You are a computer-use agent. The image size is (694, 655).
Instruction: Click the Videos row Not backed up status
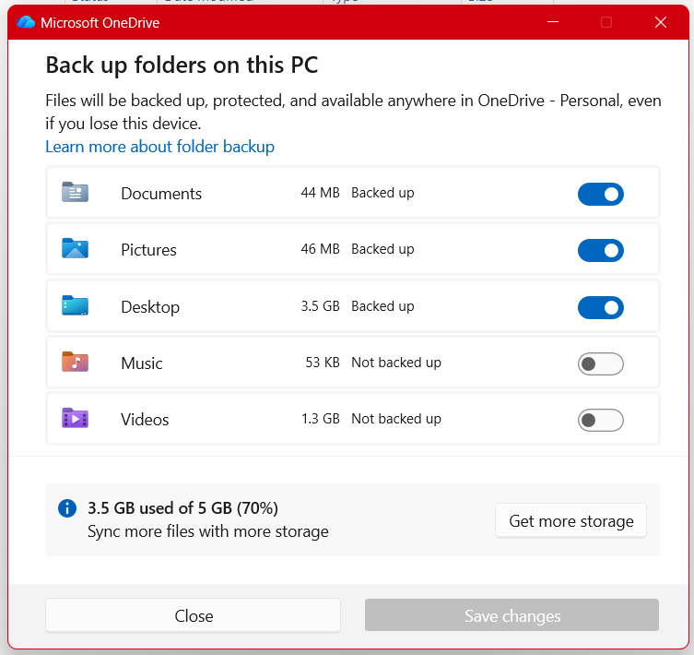[396, 419]
